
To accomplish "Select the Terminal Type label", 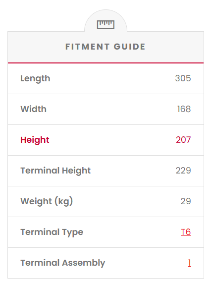I will (x=52, y=232).
